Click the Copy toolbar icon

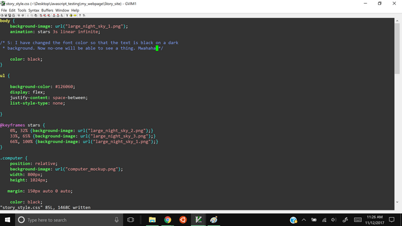(32, 15)
